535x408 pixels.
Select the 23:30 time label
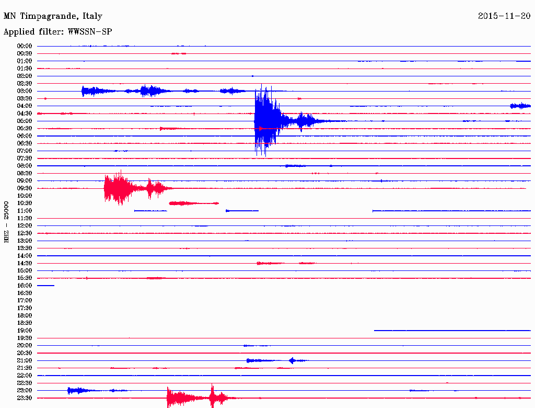click(x=25, y=398)
